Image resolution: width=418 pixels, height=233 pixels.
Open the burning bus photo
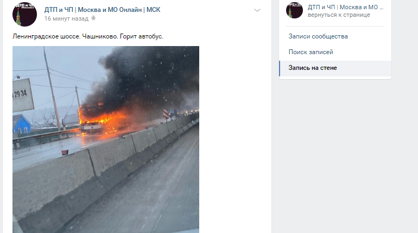[x=106, y=140]
